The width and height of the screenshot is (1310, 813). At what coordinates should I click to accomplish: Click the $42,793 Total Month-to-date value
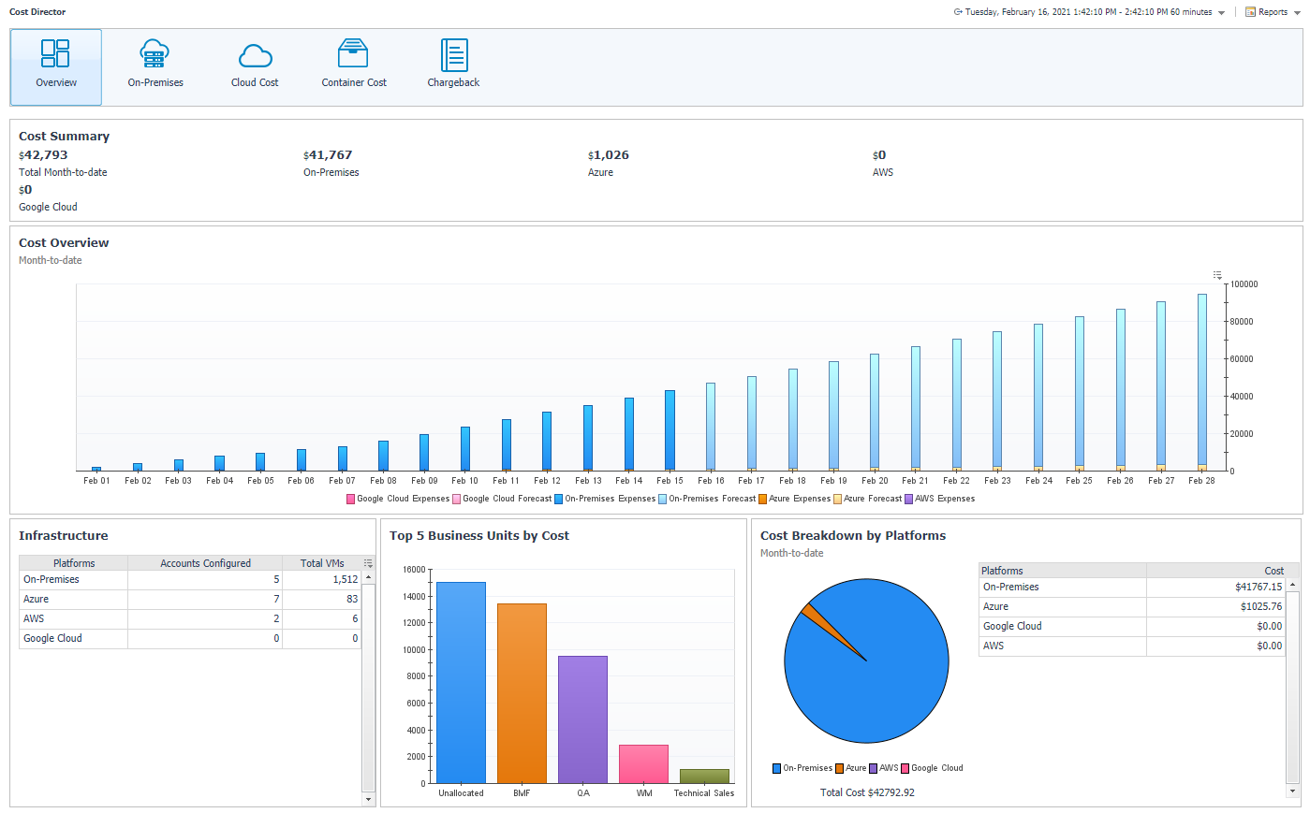(x=43, y=155)
